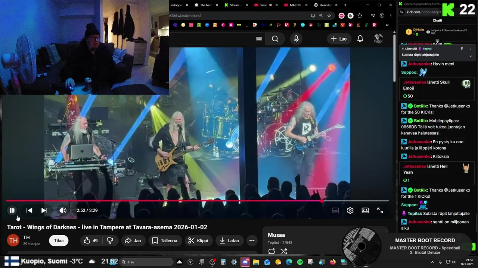
Task: Open more actions menu beside Lataa
Action: (252, 240)
